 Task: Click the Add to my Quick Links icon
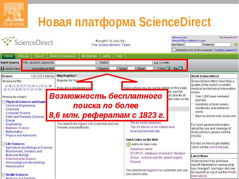[128, 144]
